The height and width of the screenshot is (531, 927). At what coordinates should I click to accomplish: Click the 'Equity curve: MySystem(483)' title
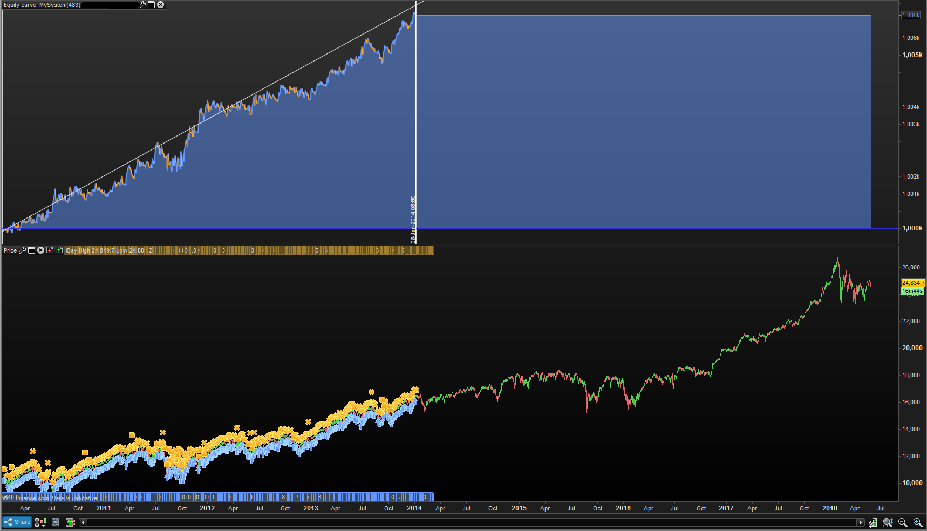(42, 5)
